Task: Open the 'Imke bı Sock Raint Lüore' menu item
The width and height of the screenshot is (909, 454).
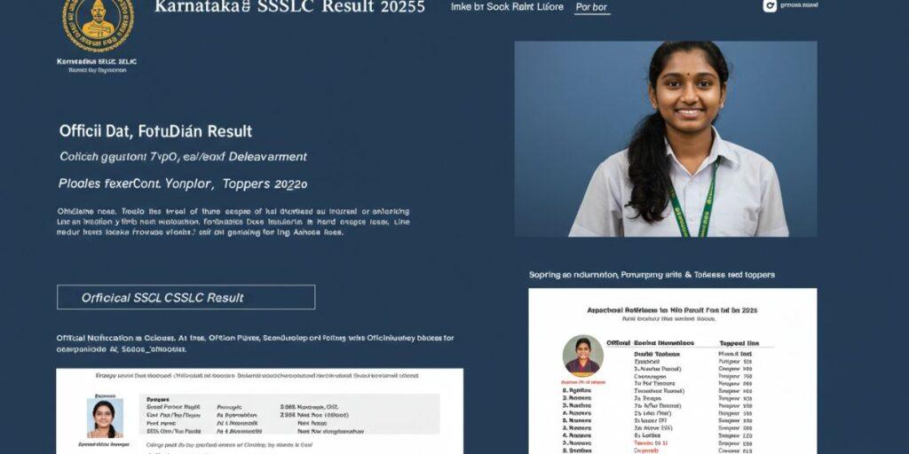Action: point(507,7)
